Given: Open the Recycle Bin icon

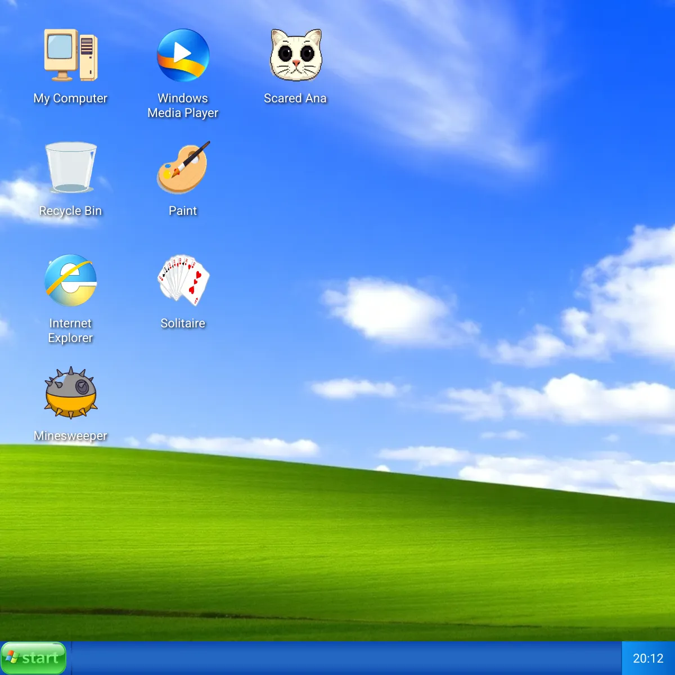Looking at the screenshot, I should click(70, 168).
